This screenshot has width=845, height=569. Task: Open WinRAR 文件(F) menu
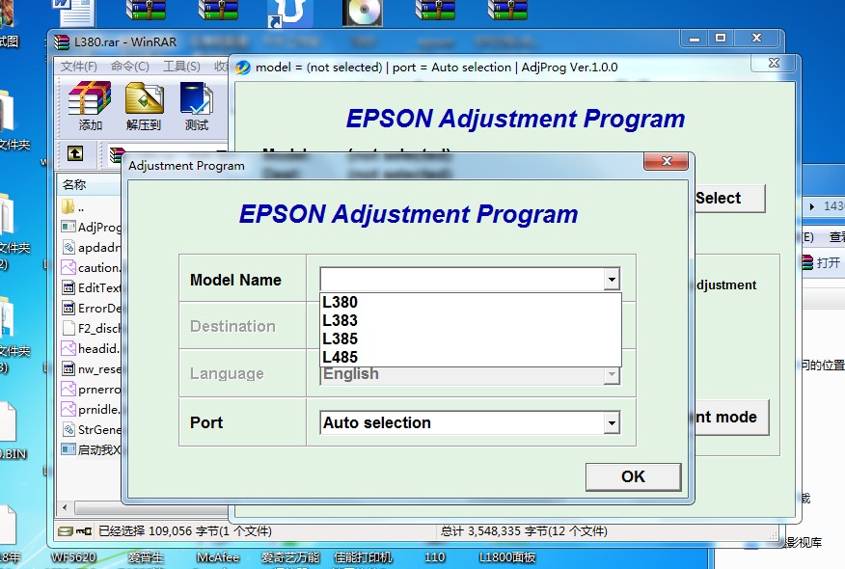click(x=79, y=67)
